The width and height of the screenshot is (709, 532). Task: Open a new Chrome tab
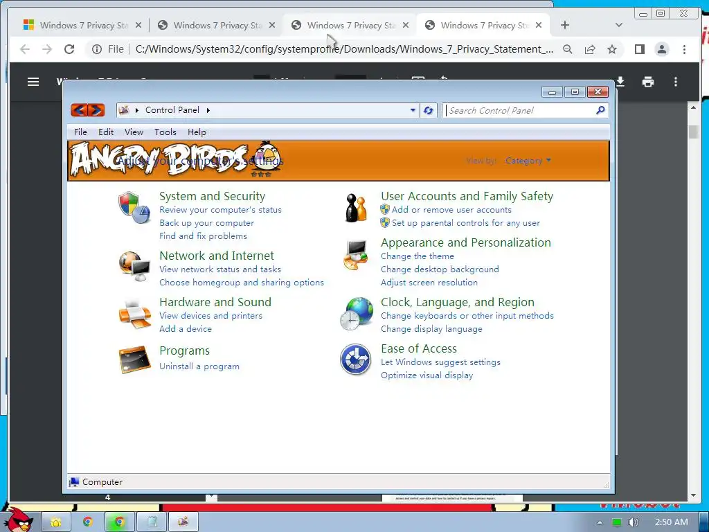[565, 26]
